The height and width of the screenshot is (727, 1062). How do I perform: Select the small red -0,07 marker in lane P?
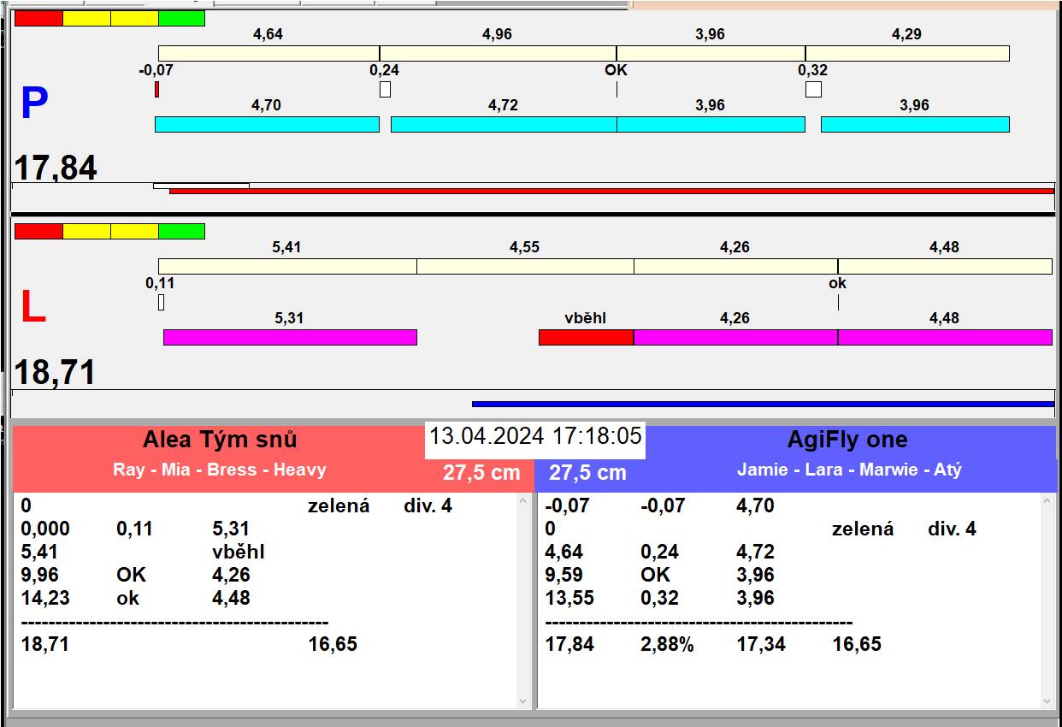coord(156,89)
